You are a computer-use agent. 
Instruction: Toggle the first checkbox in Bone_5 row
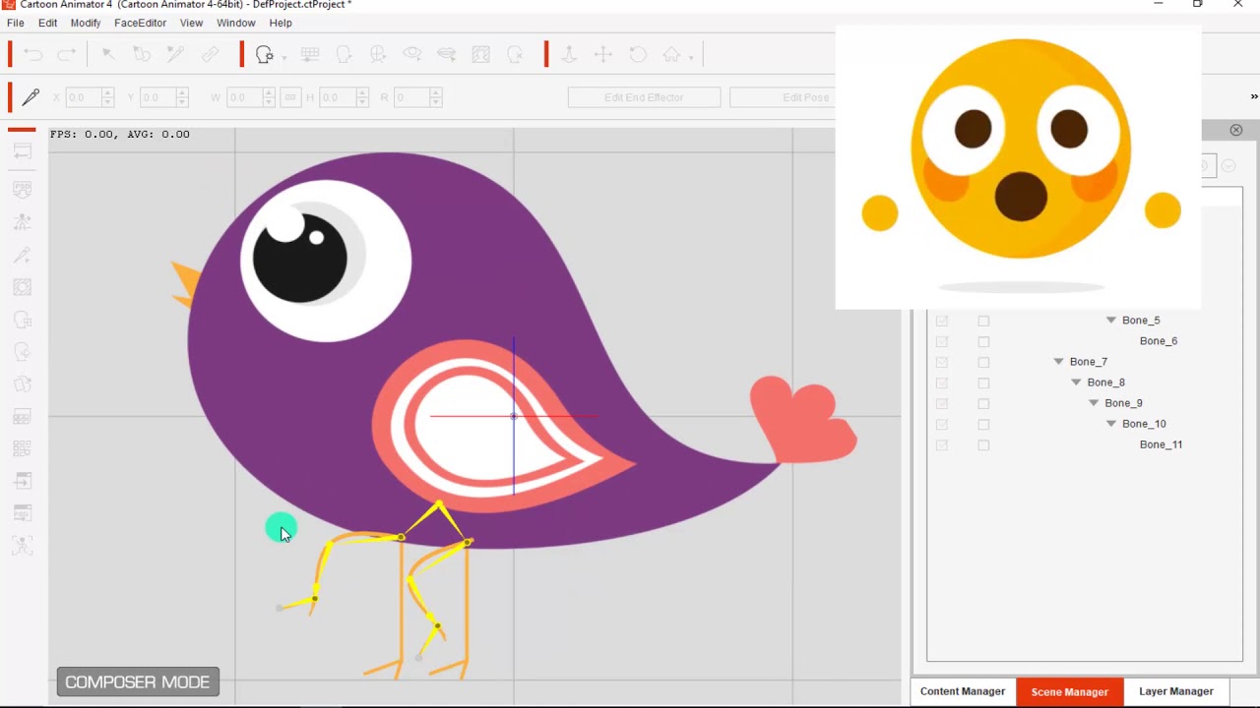pos(942,321)
